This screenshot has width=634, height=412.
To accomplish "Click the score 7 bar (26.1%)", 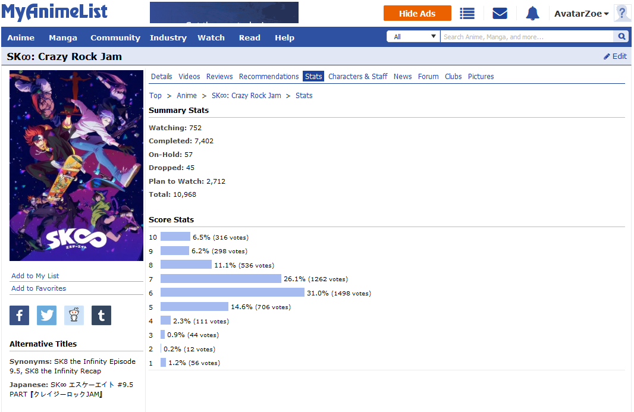I will (x=221, y=279).
